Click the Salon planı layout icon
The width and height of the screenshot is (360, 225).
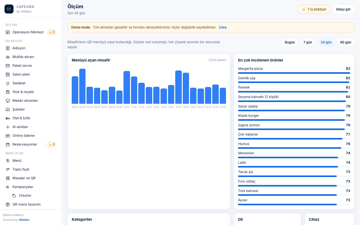point(8,74)
